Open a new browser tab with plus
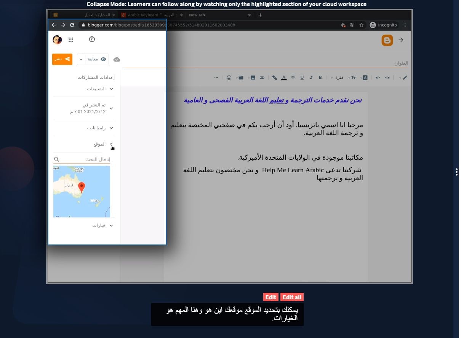The width and height of the screenshot is (461, 338). pos(260,15)
